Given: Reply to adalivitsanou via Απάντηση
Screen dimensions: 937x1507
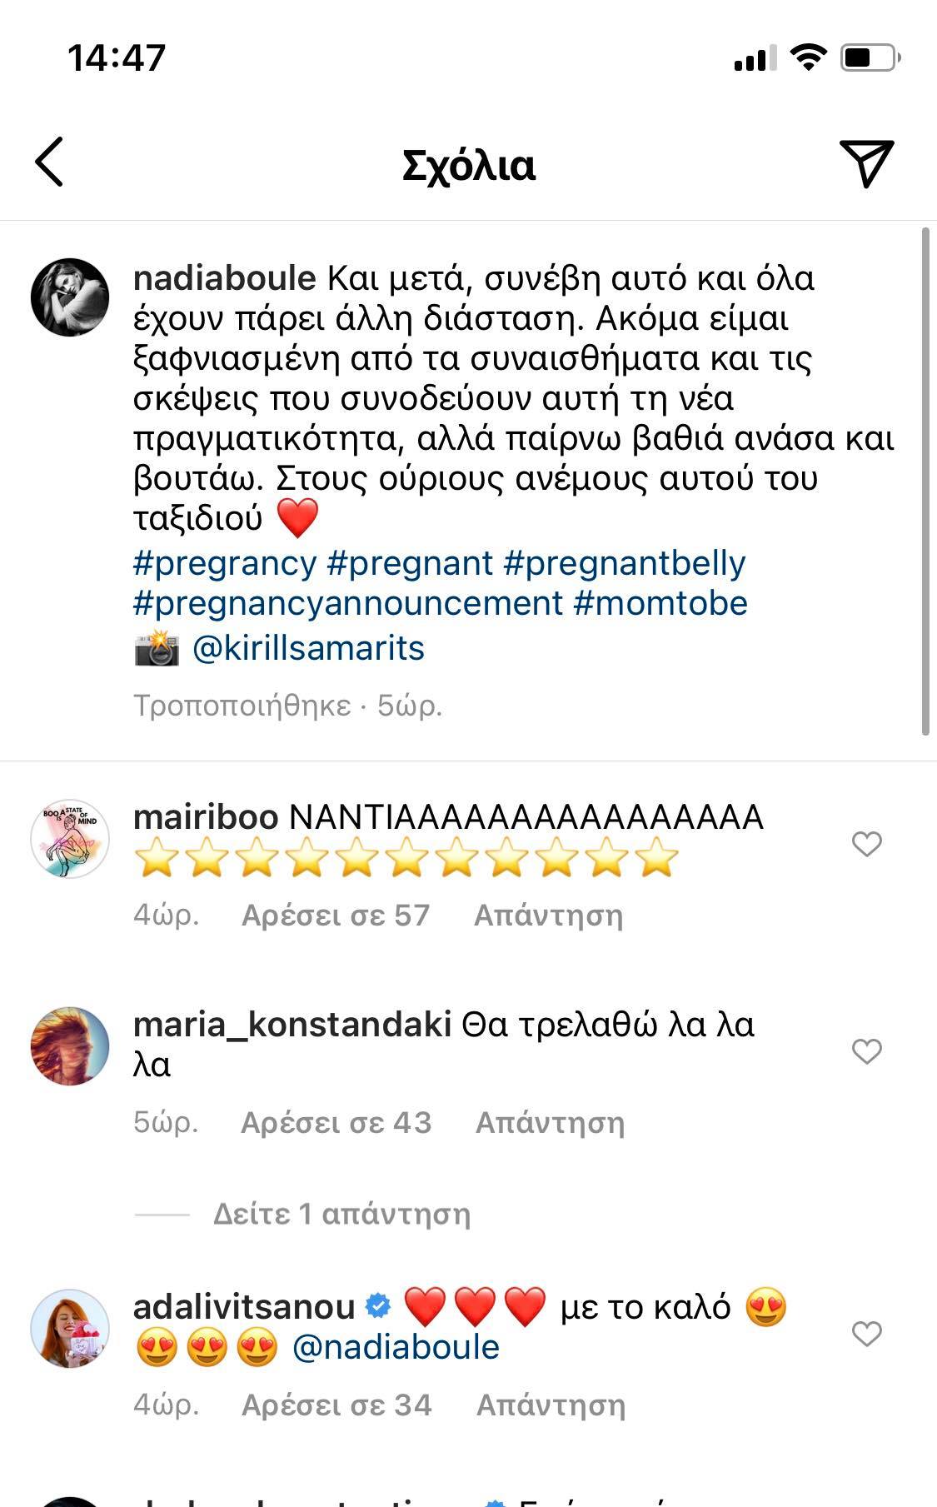Looking at the screenshot, I should [x=551, y=1405].
